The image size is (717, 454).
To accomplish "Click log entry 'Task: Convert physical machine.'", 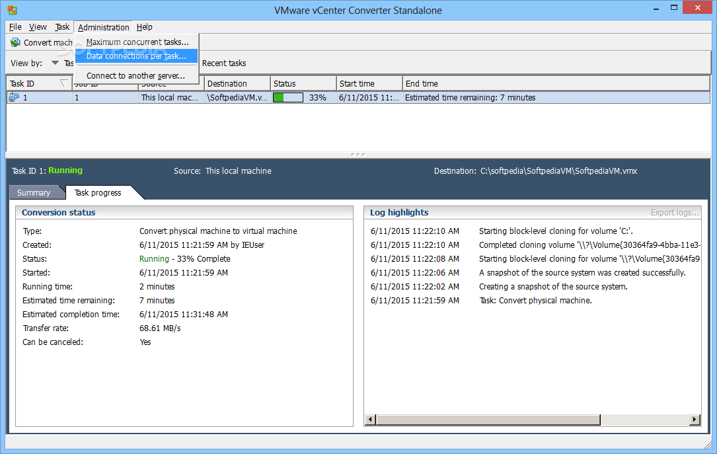I will coord(535,301).
